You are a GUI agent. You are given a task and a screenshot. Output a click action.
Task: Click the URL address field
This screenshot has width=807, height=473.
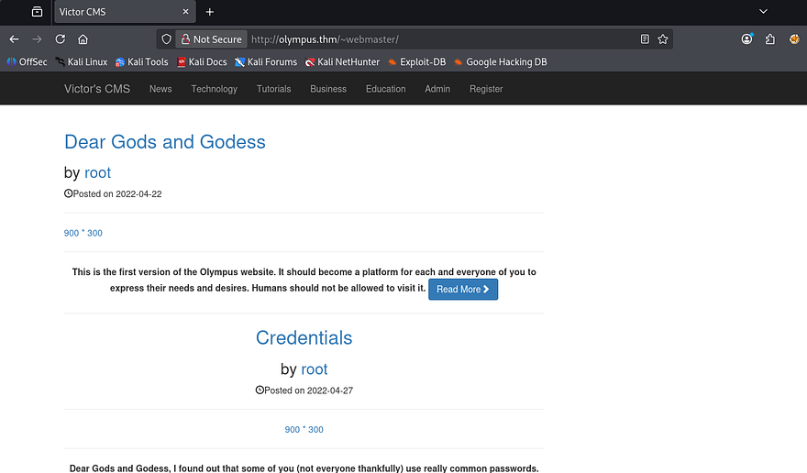pos(440,39)
